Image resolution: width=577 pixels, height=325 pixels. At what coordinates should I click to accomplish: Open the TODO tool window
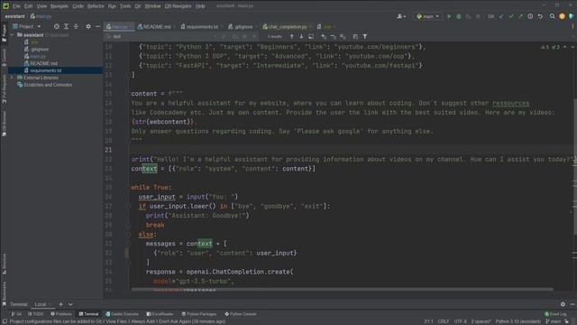point(36,314)
